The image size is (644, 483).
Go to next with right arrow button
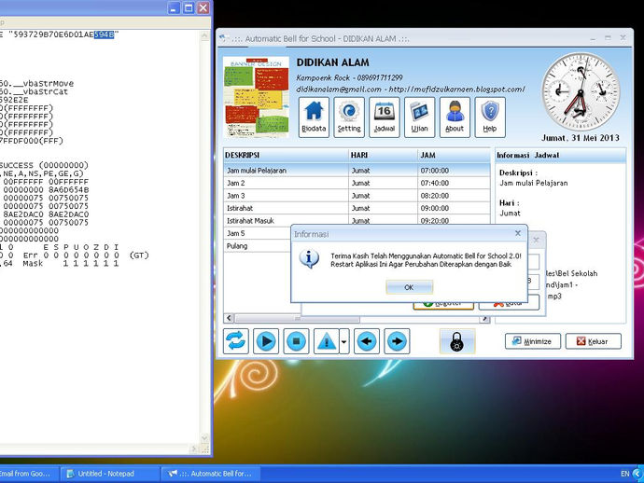(397, 341)
